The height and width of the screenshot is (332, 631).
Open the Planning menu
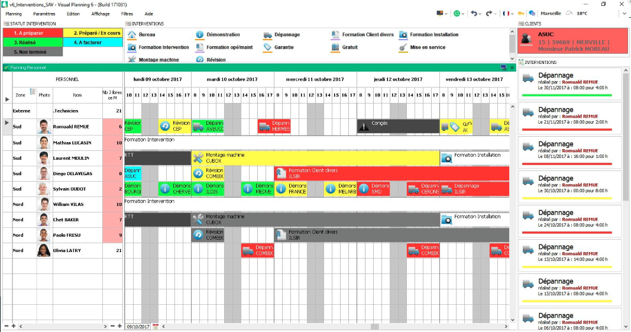(x=14, y=14)
